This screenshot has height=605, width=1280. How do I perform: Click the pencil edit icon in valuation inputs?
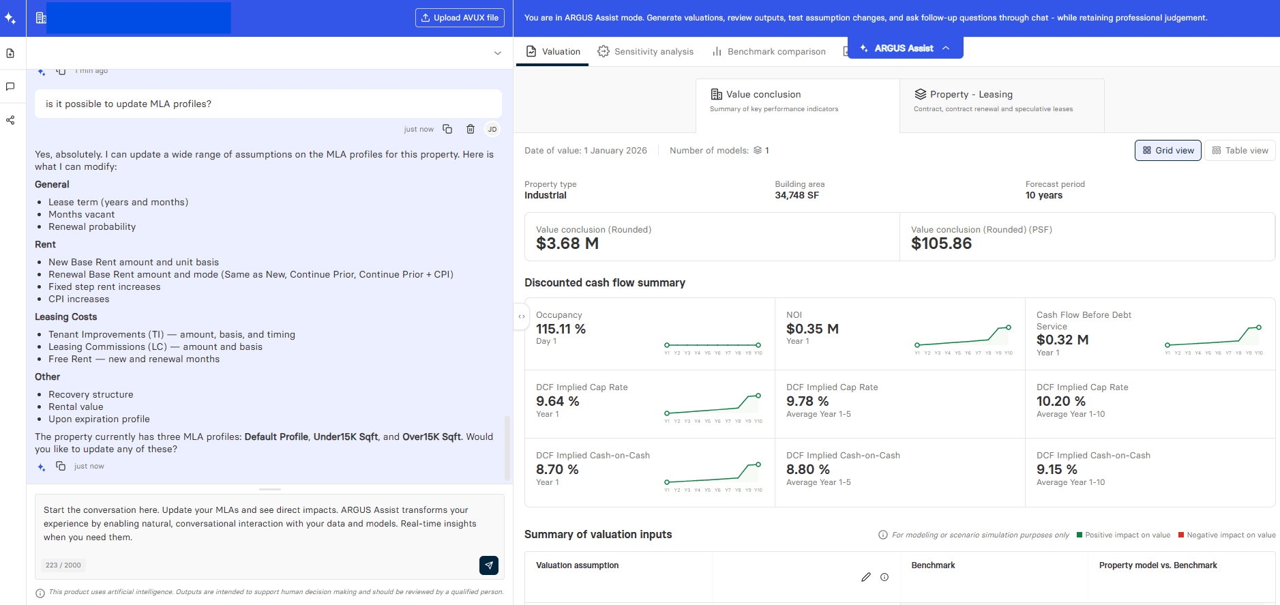(x=866, y=577)
